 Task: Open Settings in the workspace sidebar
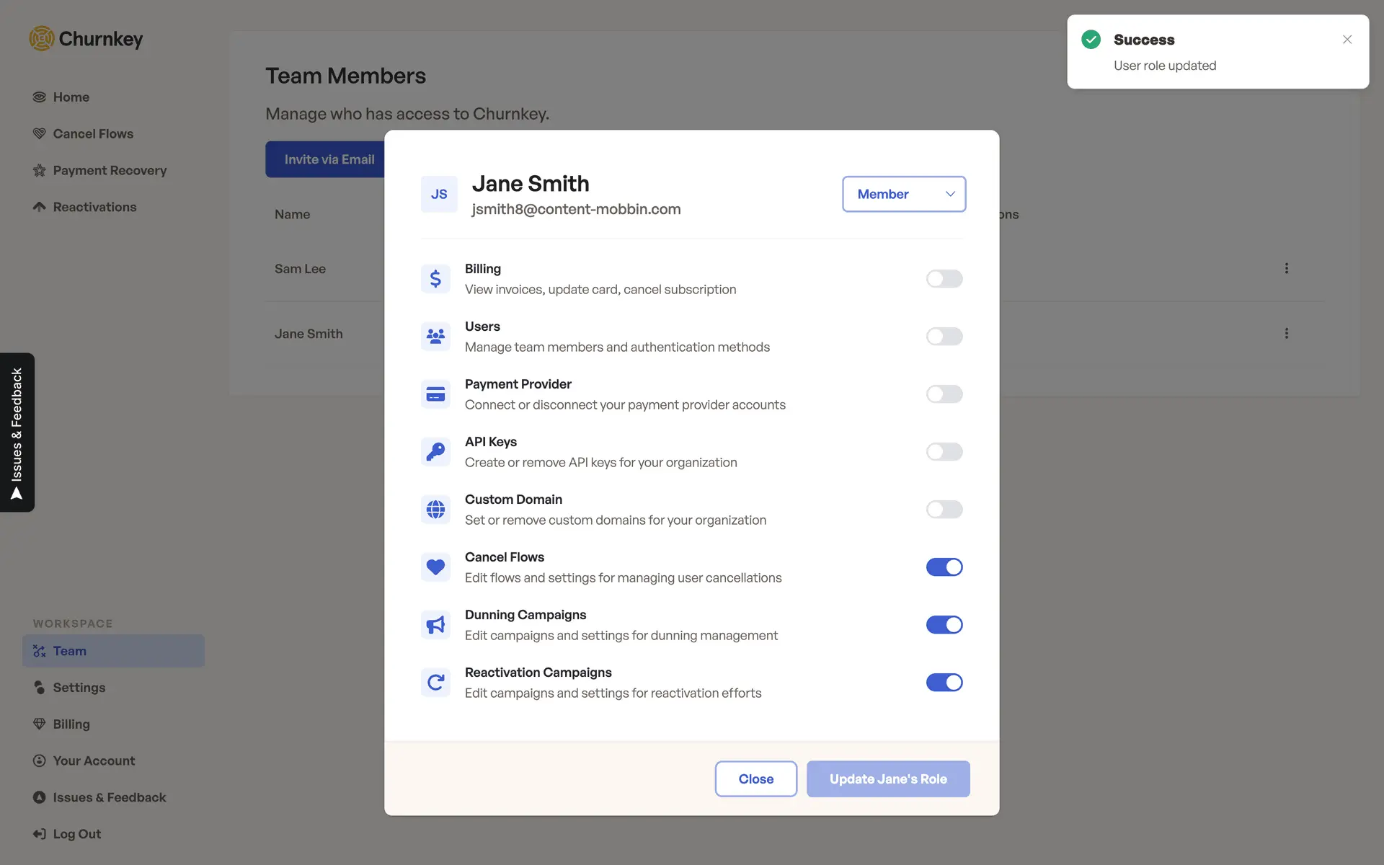79,688
